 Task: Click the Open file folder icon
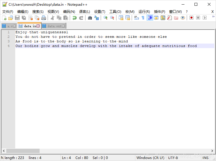click(11, 18)
